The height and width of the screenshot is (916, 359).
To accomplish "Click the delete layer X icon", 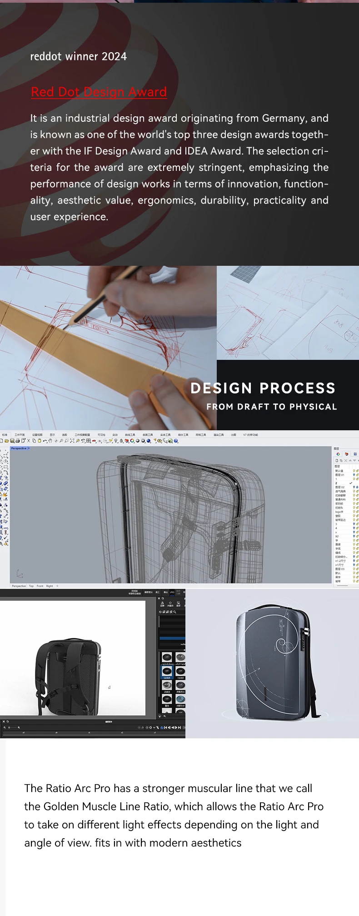I will 346,461.
